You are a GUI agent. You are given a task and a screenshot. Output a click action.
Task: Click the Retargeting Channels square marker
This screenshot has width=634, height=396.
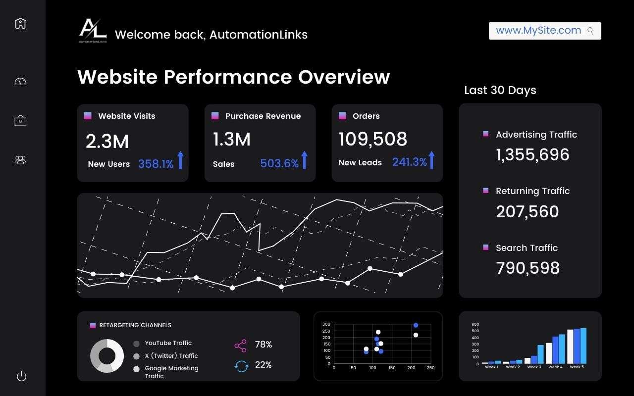(93, 325)
